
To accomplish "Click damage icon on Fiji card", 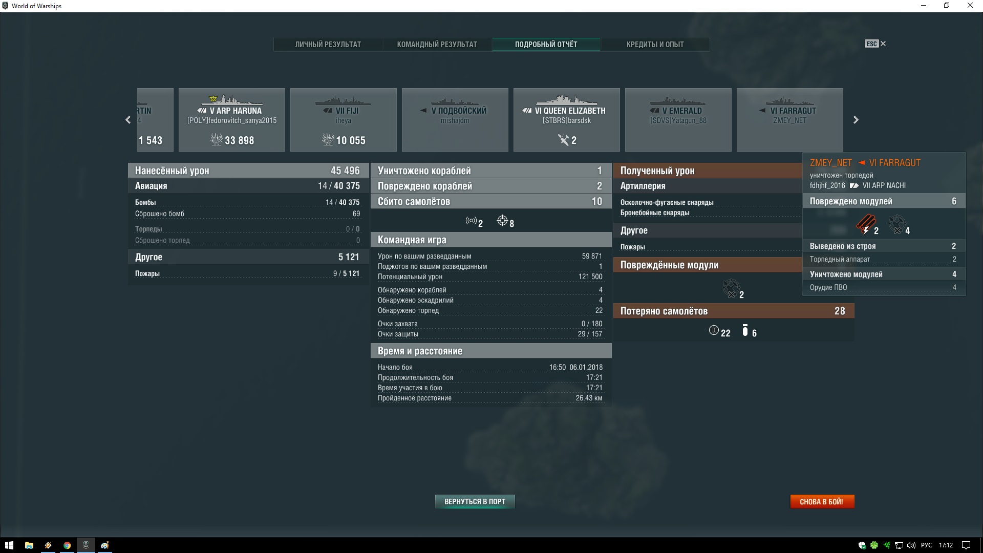I will (328, 139).
